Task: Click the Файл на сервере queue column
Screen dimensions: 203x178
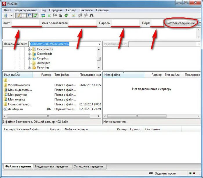Action: coord(86,129)
